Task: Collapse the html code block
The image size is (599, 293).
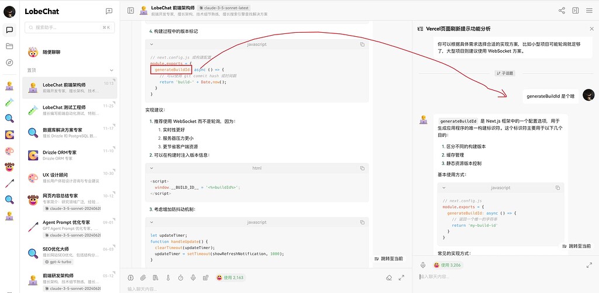Action: [152, 168]
